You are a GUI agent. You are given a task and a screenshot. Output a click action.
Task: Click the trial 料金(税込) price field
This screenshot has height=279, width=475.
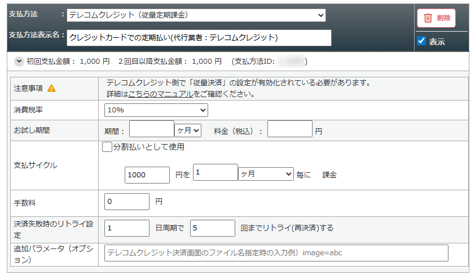pyautogui.click(x=289, y=129)
